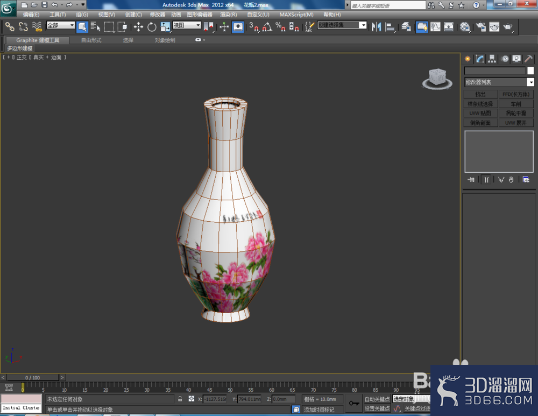Click the 自动关键点 button
Screen dimensions: 538x416
377,399
